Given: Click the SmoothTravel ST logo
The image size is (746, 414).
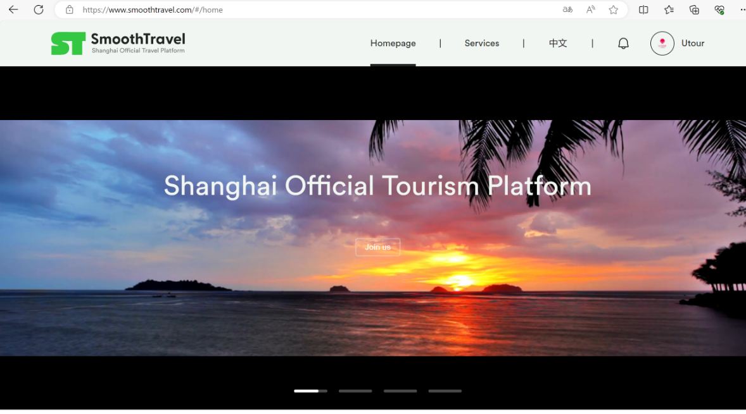Looking at the screenshot, I should 68,44.
